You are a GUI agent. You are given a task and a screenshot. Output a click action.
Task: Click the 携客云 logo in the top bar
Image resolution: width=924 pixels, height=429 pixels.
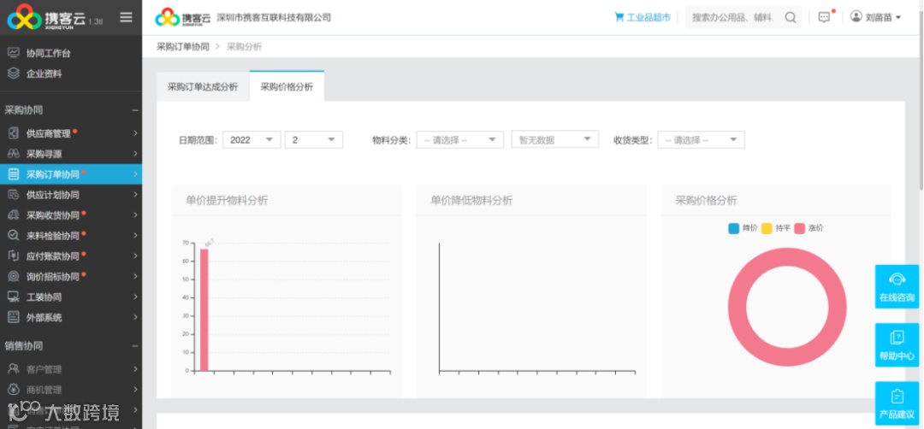pos(183,18)
